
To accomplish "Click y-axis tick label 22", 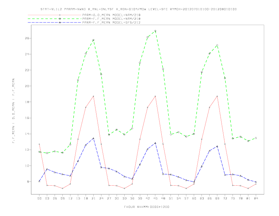I will [x=27, y=70].
